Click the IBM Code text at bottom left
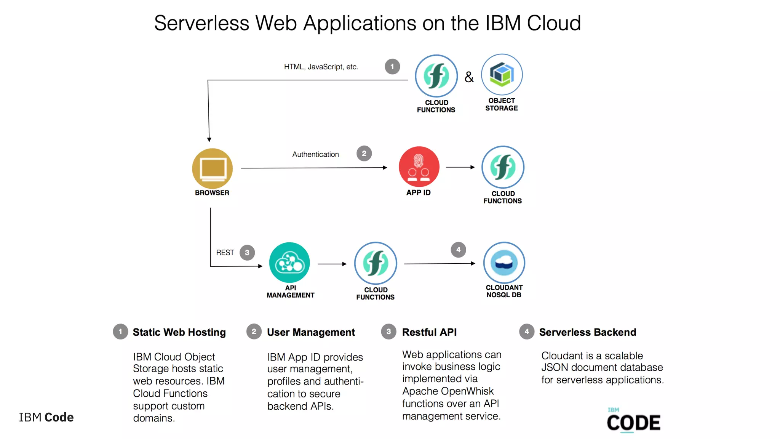The width and height of the screenshot is (780, 439). [x=46, y=417]
